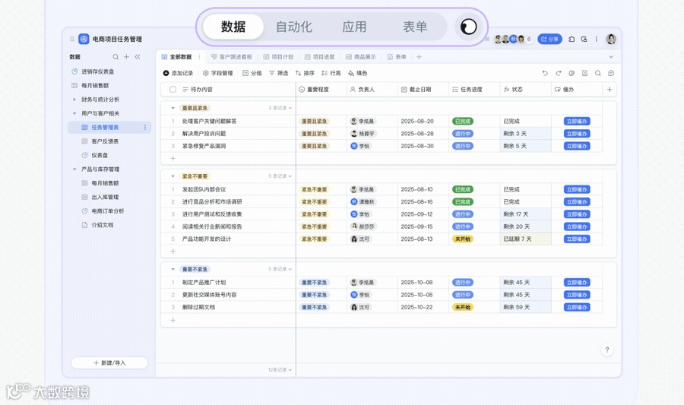Collapse the sidebar with the double-chevron icon
684x405 pixels.
[x=138, y=57]
